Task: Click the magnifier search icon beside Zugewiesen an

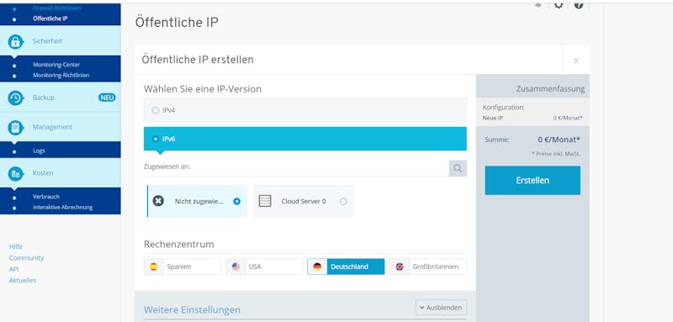Action: (458, 168)
